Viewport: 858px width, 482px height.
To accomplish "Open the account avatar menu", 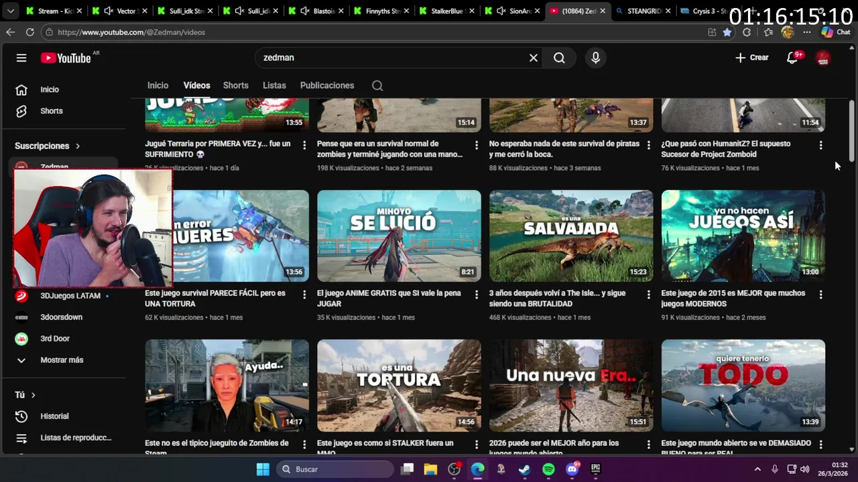I will click(x=823, y=58).
